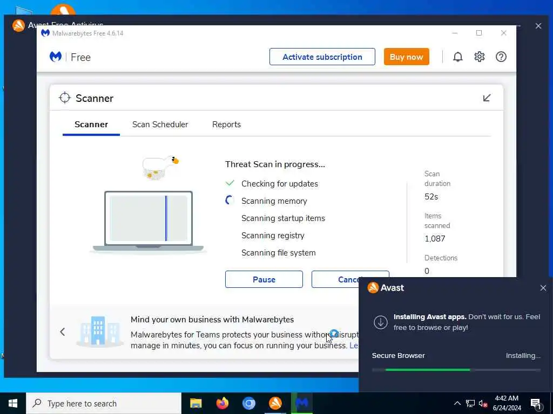Minimize the Malwarebytes window
This screenshot has height=414, width=553.
pos(455,33)
